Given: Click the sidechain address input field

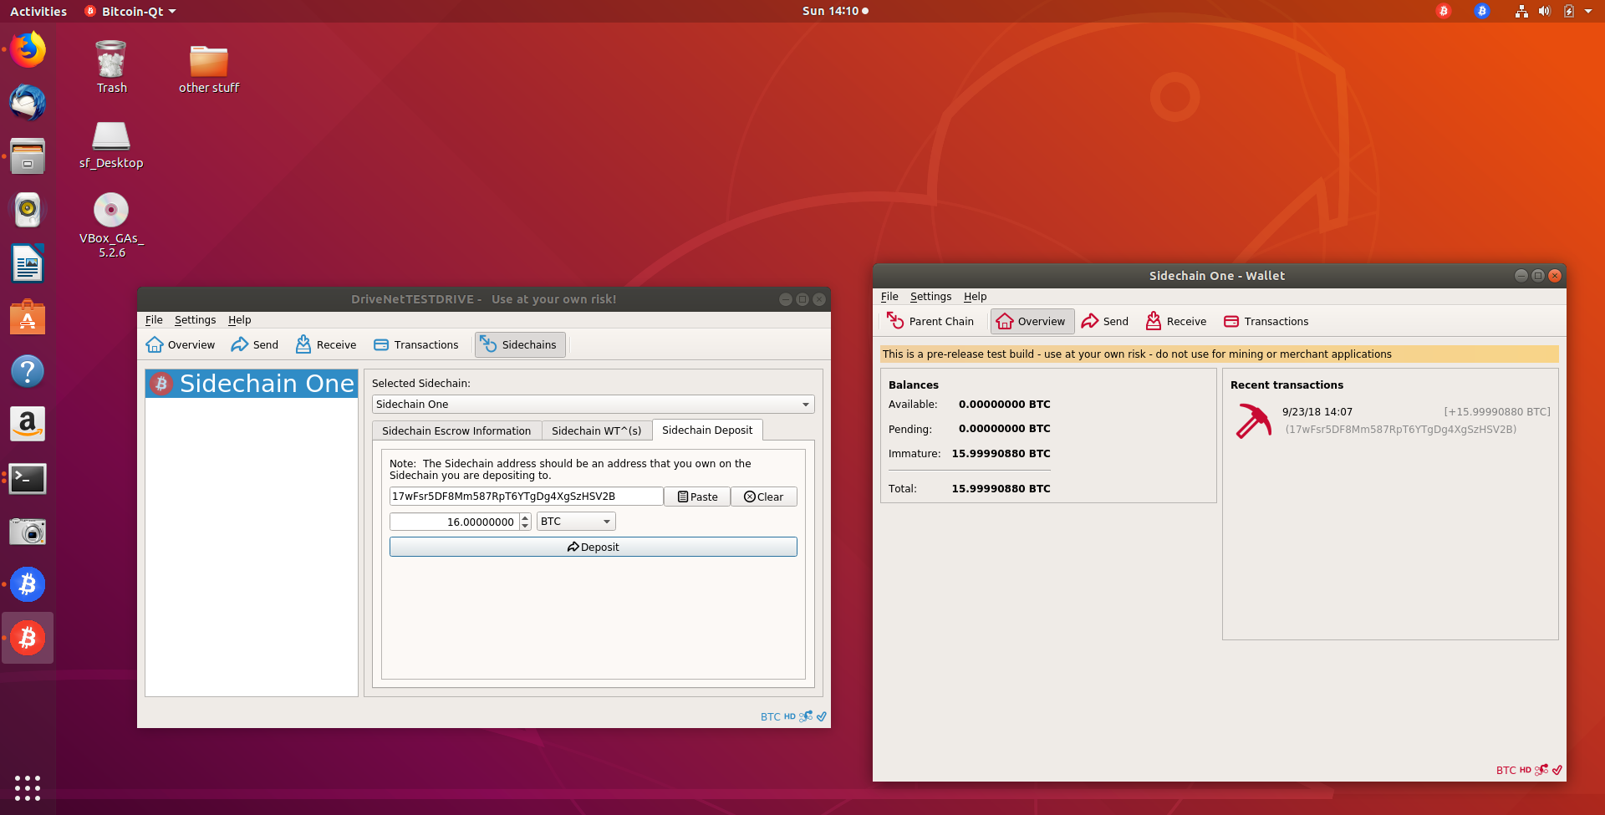Looking at the screenshot, I should (x=526, y=497).
